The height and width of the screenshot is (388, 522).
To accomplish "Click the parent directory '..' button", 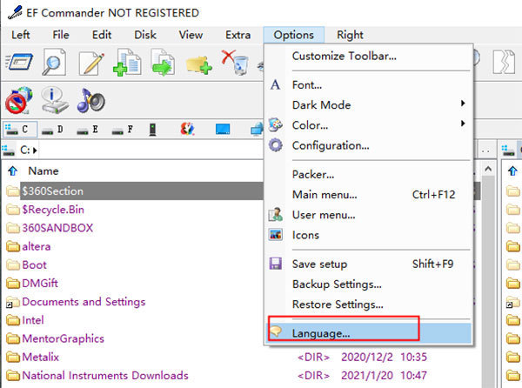I will pos(485,151).
